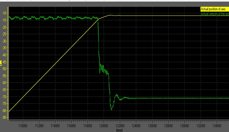Click the peak of the yellow position curve
Image resolution: width=229 pixels, height=132 pixels.
coord(110,15)
